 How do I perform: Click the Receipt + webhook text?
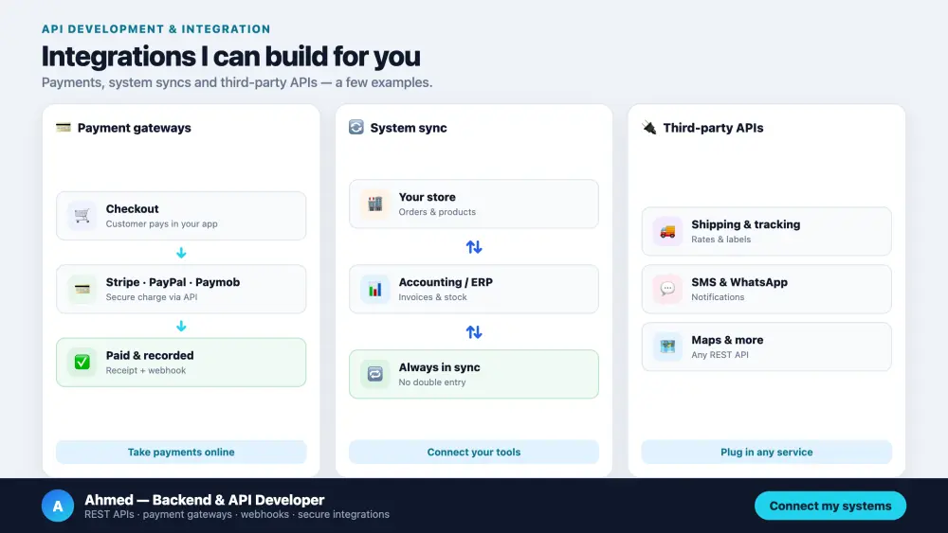(146, 370)
